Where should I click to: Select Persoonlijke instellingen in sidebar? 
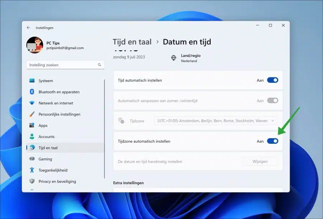tap(65, 114)
